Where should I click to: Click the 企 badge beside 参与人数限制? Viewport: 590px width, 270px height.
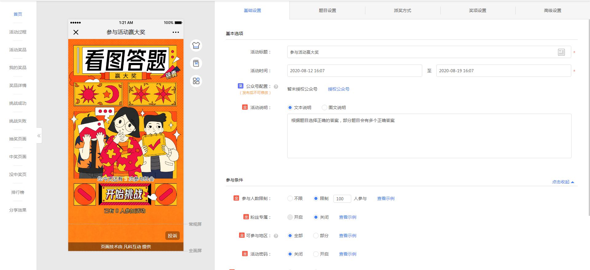(236, 198)
